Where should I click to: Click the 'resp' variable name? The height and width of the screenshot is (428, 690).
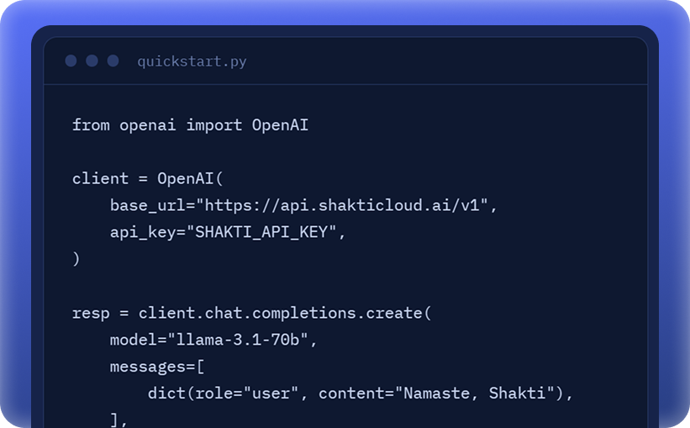point(91,314)
